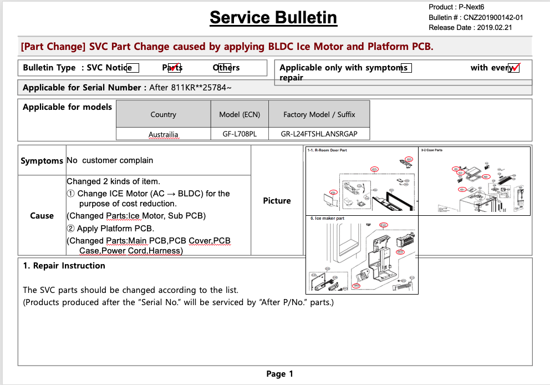
Task: Select the Country column header
Action: [x=163, y=114]
